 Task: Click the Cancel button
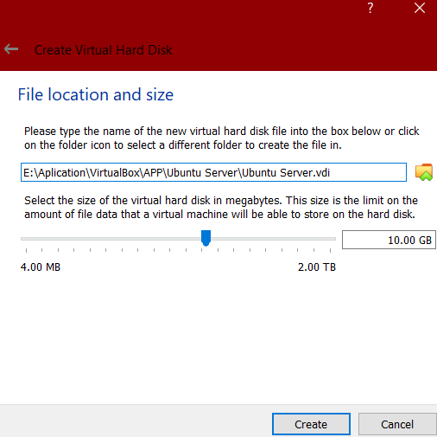pos(397,424)
